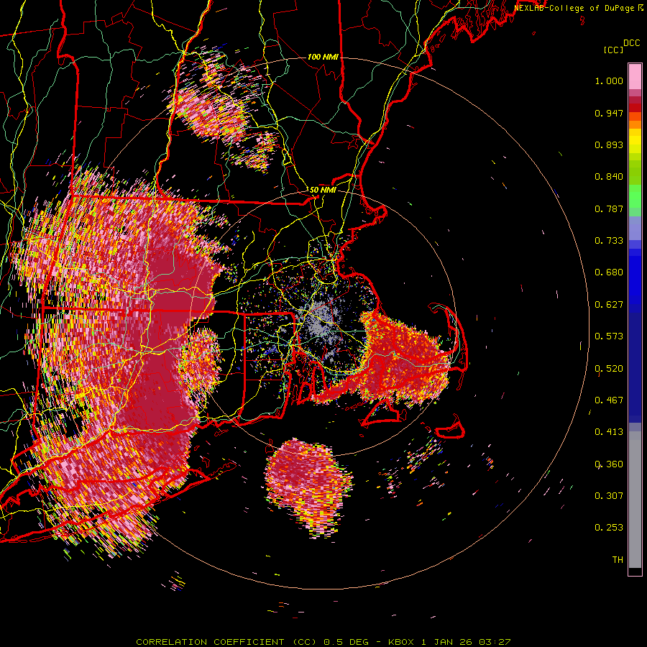
Task: Click the [CC] legend unit label
Action: (614, 50)
